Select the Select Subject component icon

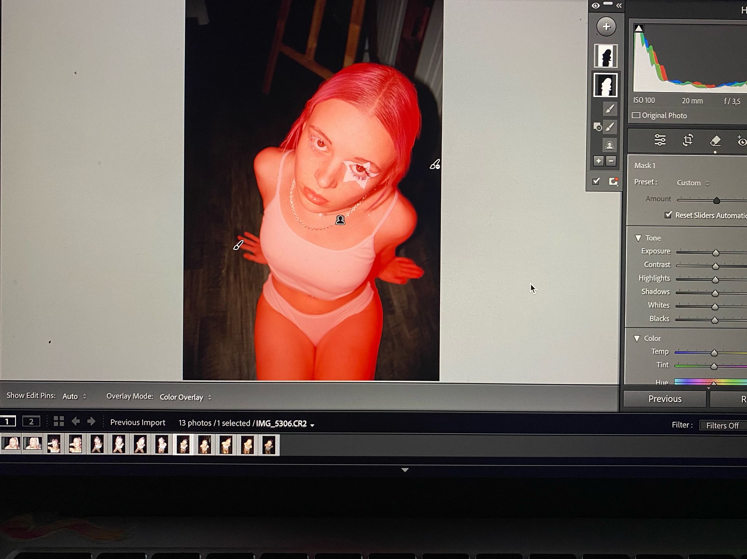[609, 145]
